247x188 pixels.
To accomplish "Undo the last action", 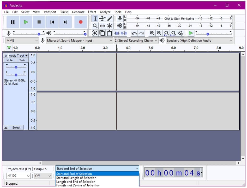I will pyautogui.click(x=134, y=33).
